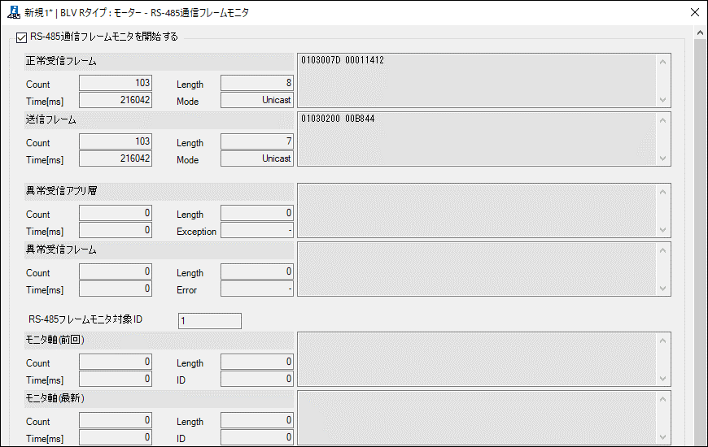Viewport: 708px width, 447px height.
Task: Click the RS-485フレームモニタ対象ID input field
Action: [x=209, y=321]
